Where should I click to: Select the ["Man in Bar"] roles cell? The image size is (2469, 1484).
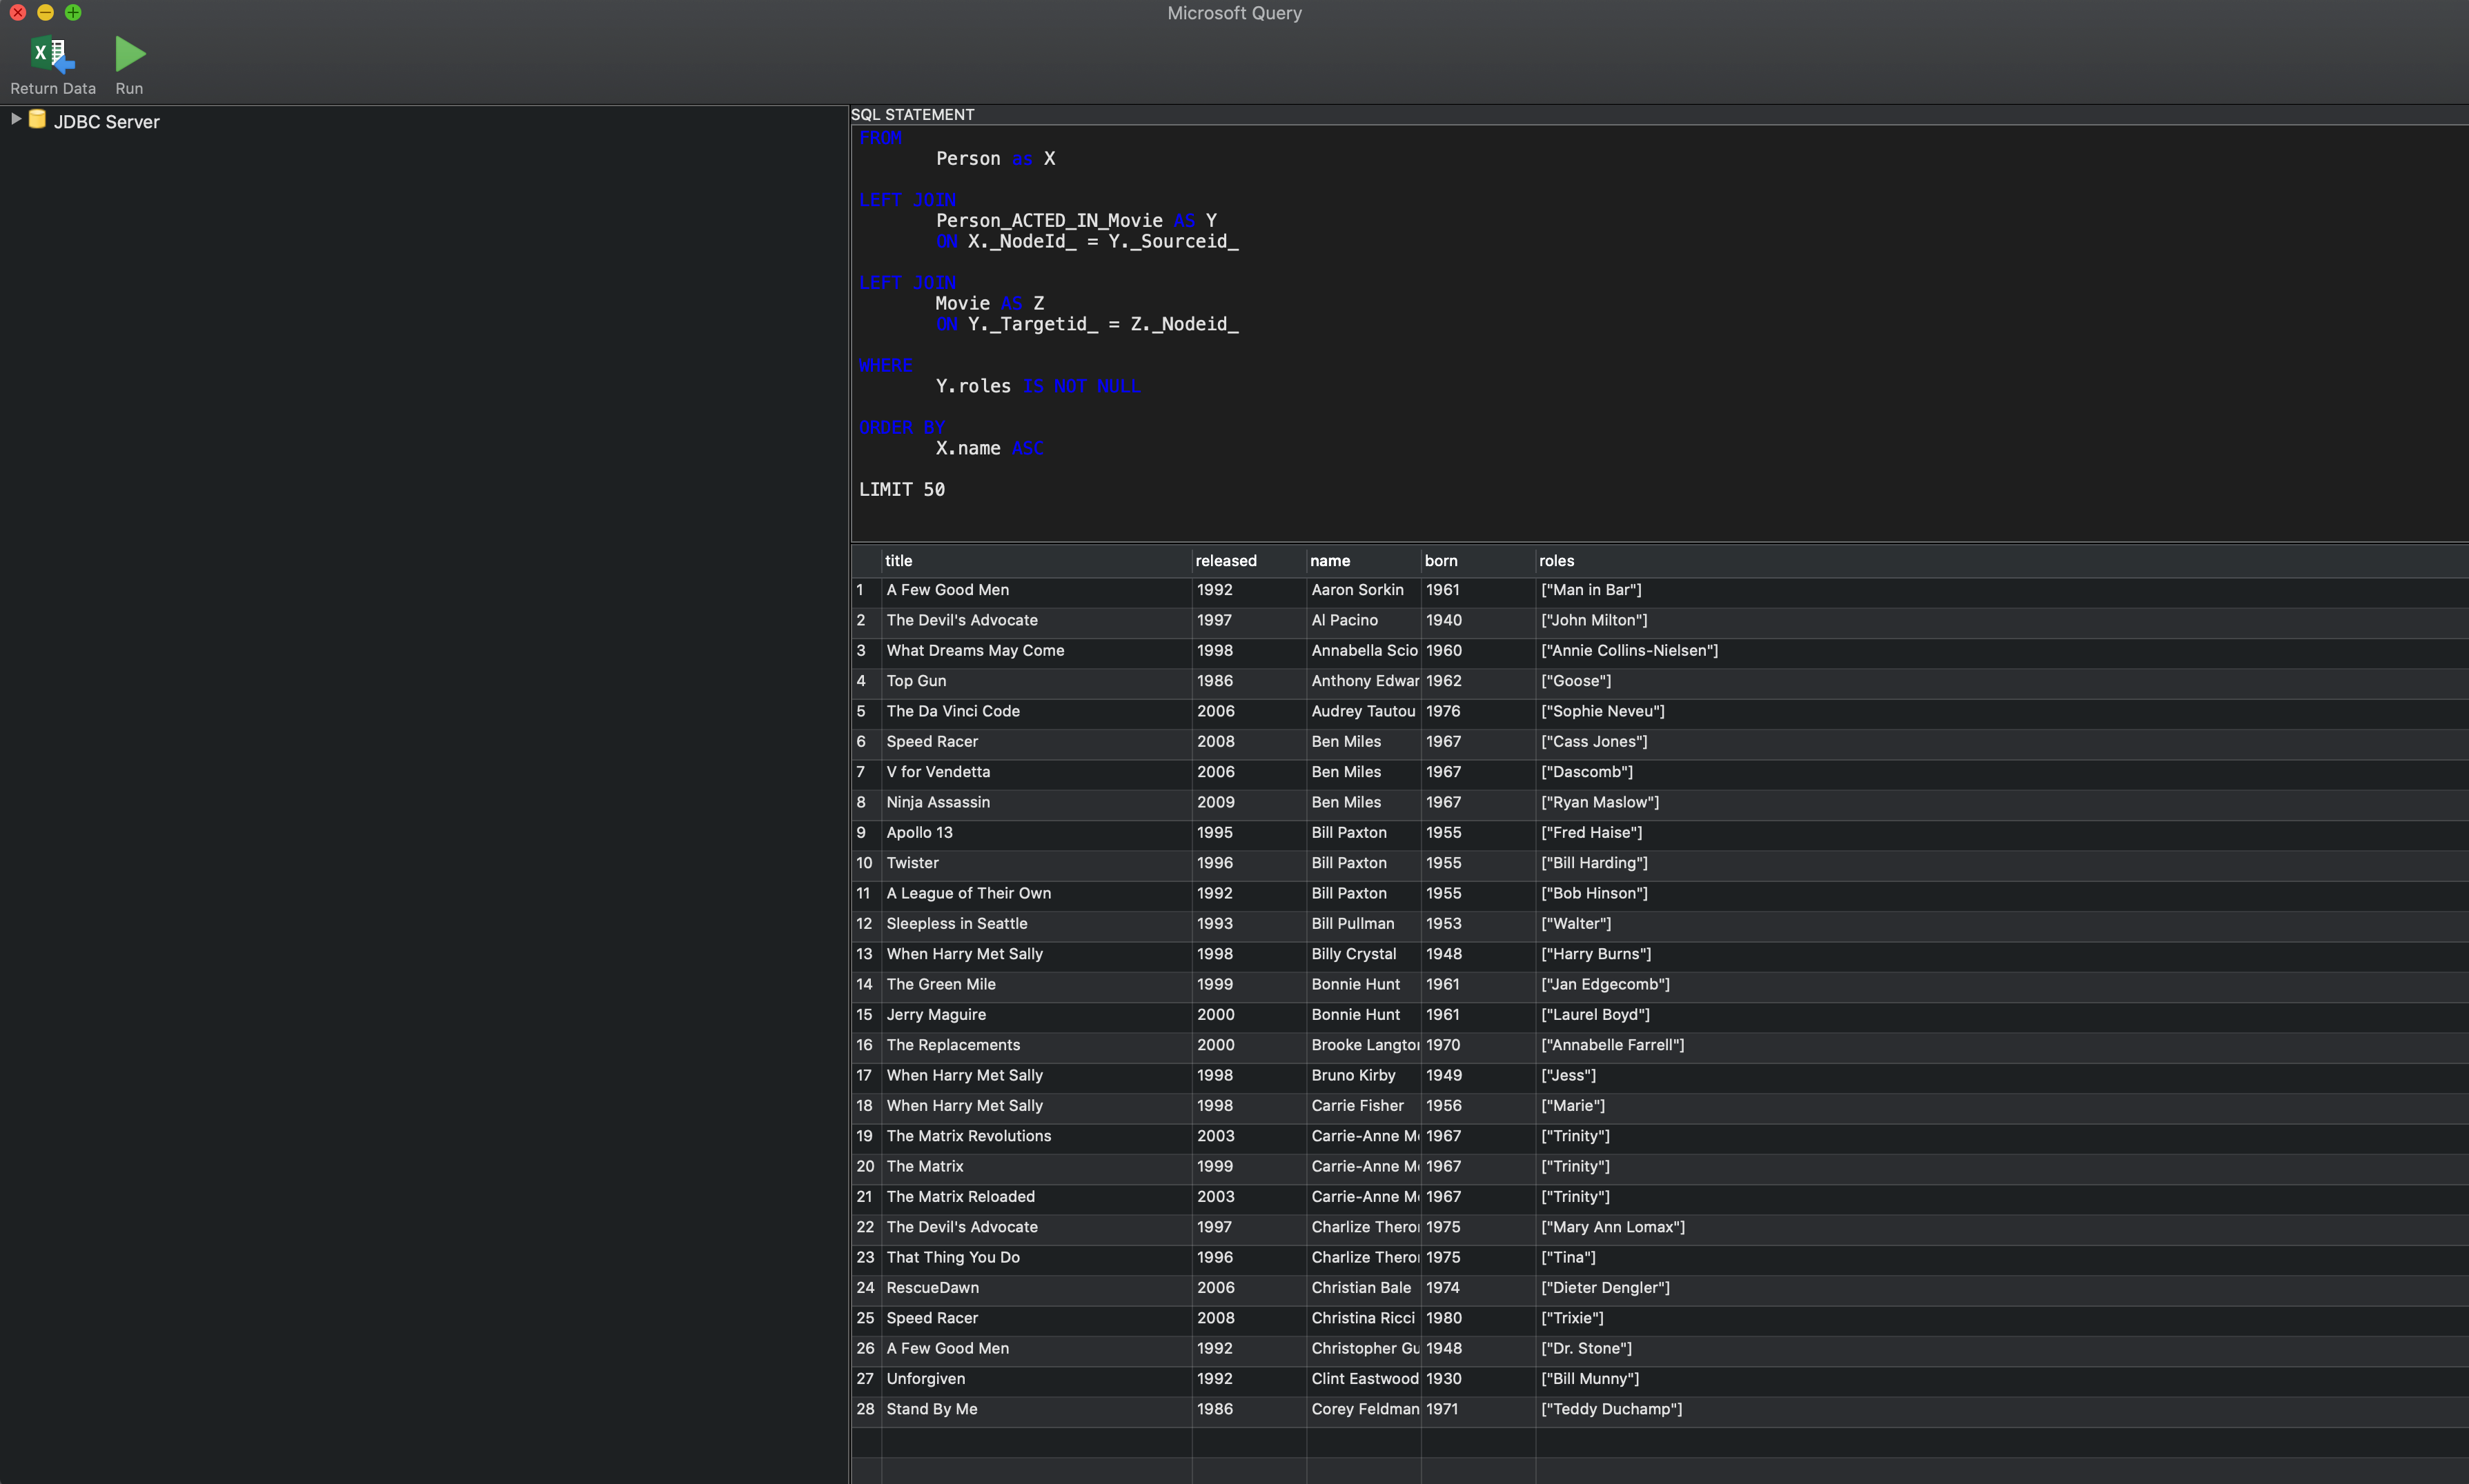pos(2002,590)
